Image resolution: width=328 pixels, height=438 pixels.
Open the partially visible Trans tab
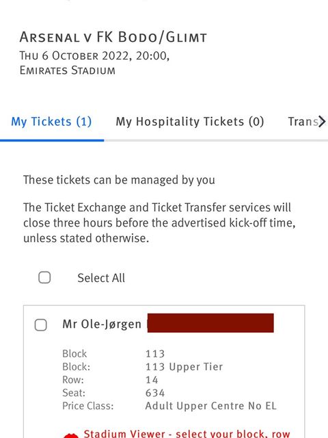306,122
